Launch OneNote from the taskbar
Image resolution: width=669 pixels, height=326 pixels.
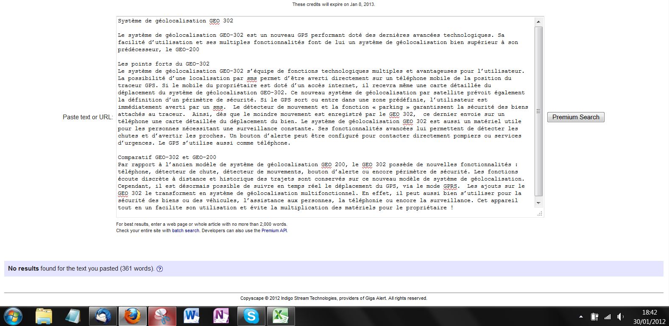coord(221,316)
